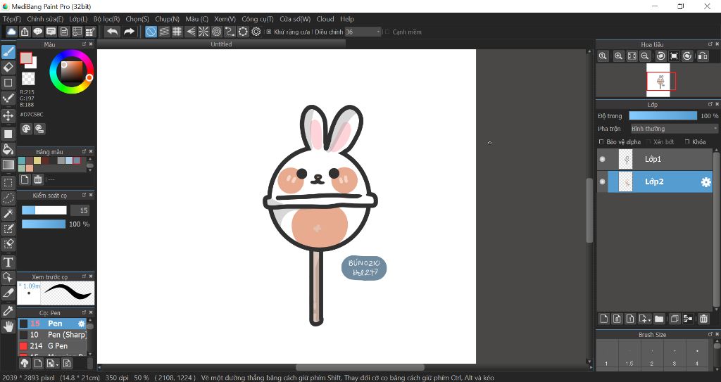Select the Pen (Sharp) brush
The image size is (721, 382).
click(x=52, y=335)
